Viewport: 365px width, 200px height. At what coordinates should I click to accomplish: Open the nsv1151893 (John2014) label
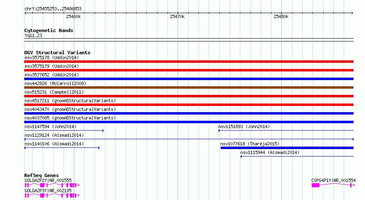point(244,126)
